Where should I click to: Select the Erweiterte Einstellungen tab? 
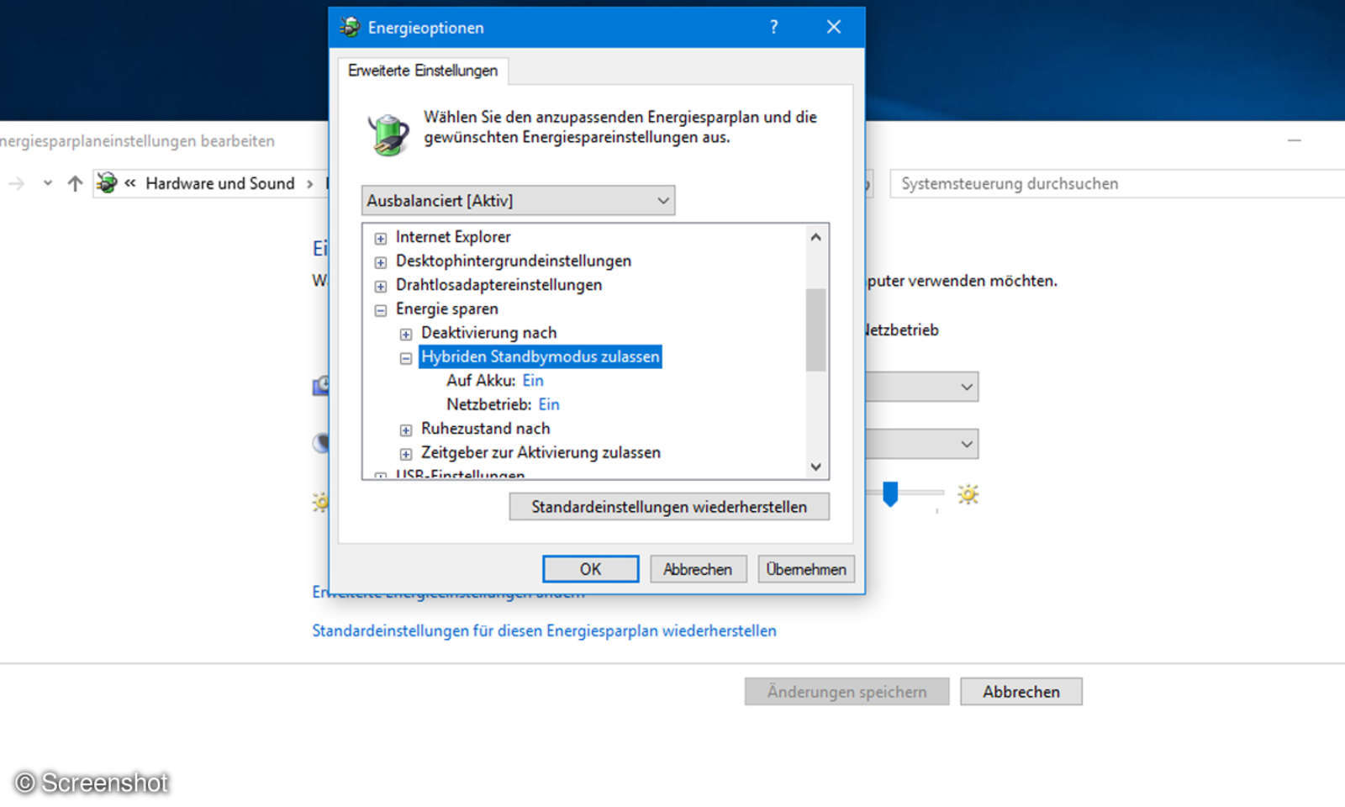422,71
